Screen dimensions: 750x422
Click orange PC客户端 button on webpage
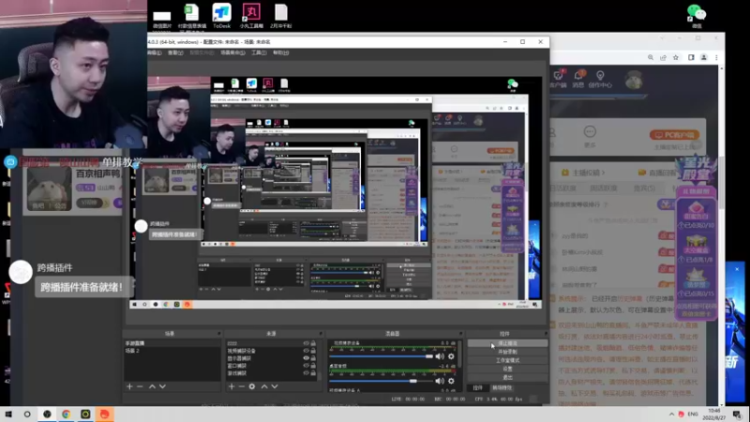click(x=674, y=135)
